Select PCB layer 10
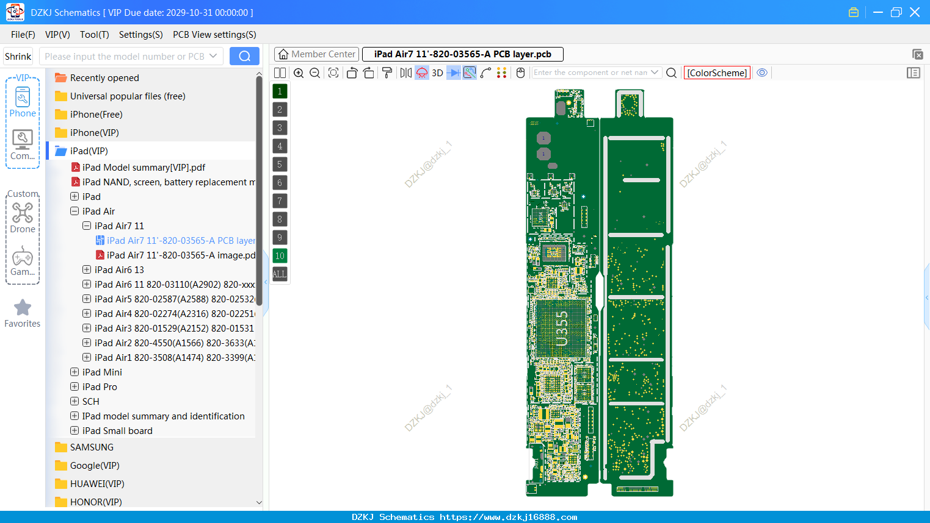The width and height of the screenshot is (930, 523). (280, 256)
